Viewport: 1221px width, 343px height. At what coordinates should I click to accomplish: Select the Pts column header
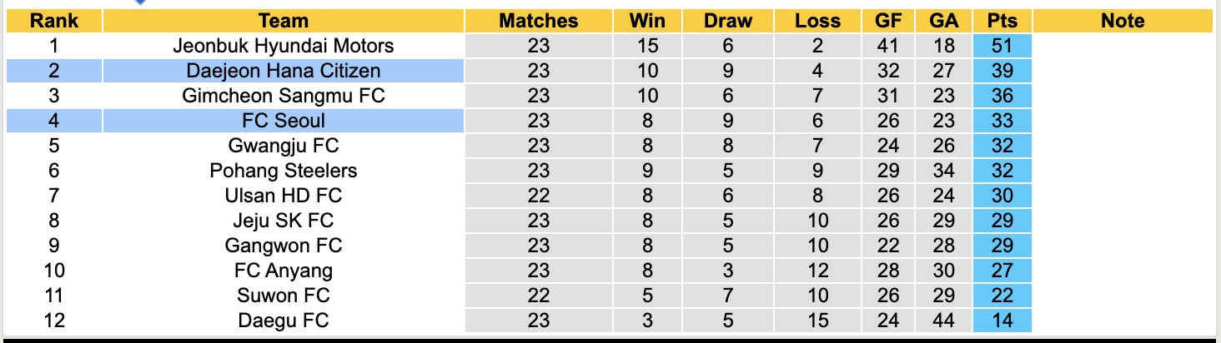[x=1002, y=21]
